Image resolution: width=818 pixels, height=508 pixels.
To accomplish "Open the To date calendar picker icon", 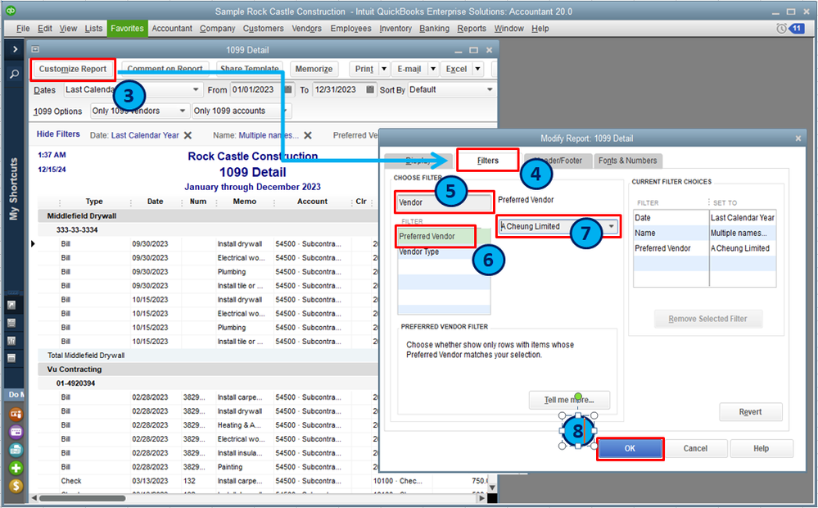I will point(370,90).
